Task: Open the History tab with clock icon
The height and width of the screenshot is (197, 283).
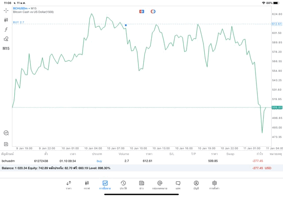Action: click(x=123, y=185)
